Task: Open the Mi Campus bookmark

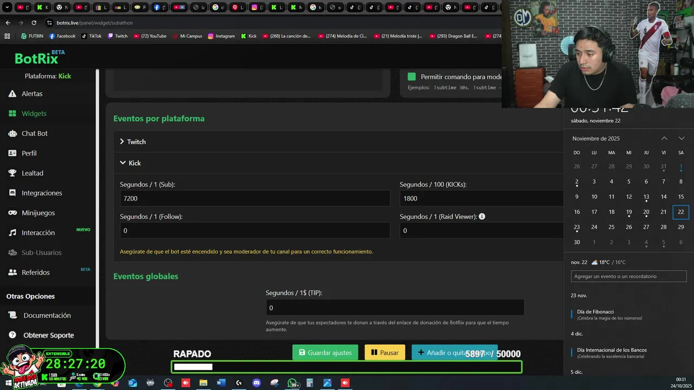Action: [187, 36]
